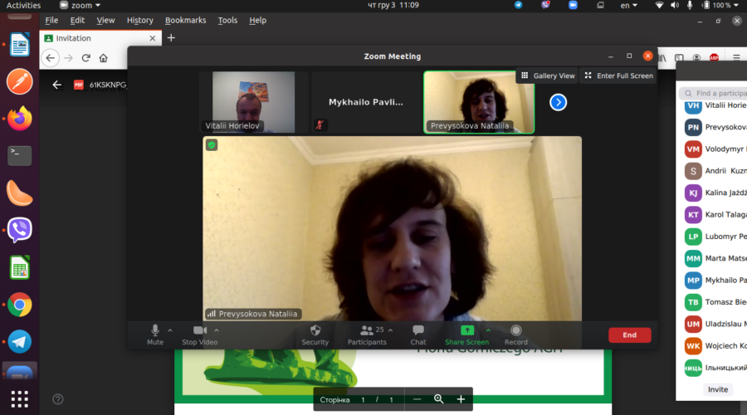Open the Bookmarks menu
The height and width of the screenshot is (415, 747).
(x=186, y=20)
